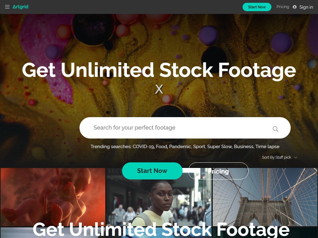Click the header Start Now button

pos(257,7)
